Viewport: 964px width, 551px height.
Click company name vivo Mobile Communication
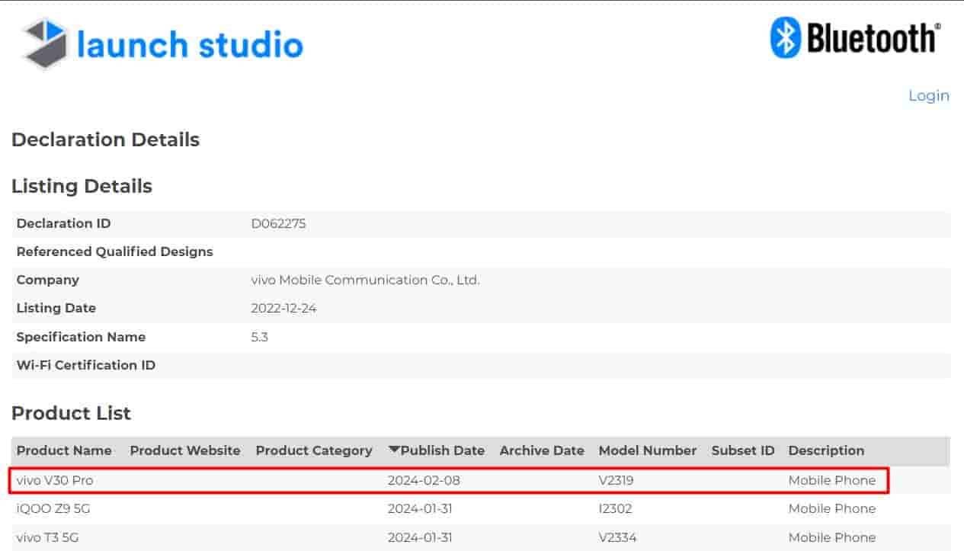[x=365, y=280]
